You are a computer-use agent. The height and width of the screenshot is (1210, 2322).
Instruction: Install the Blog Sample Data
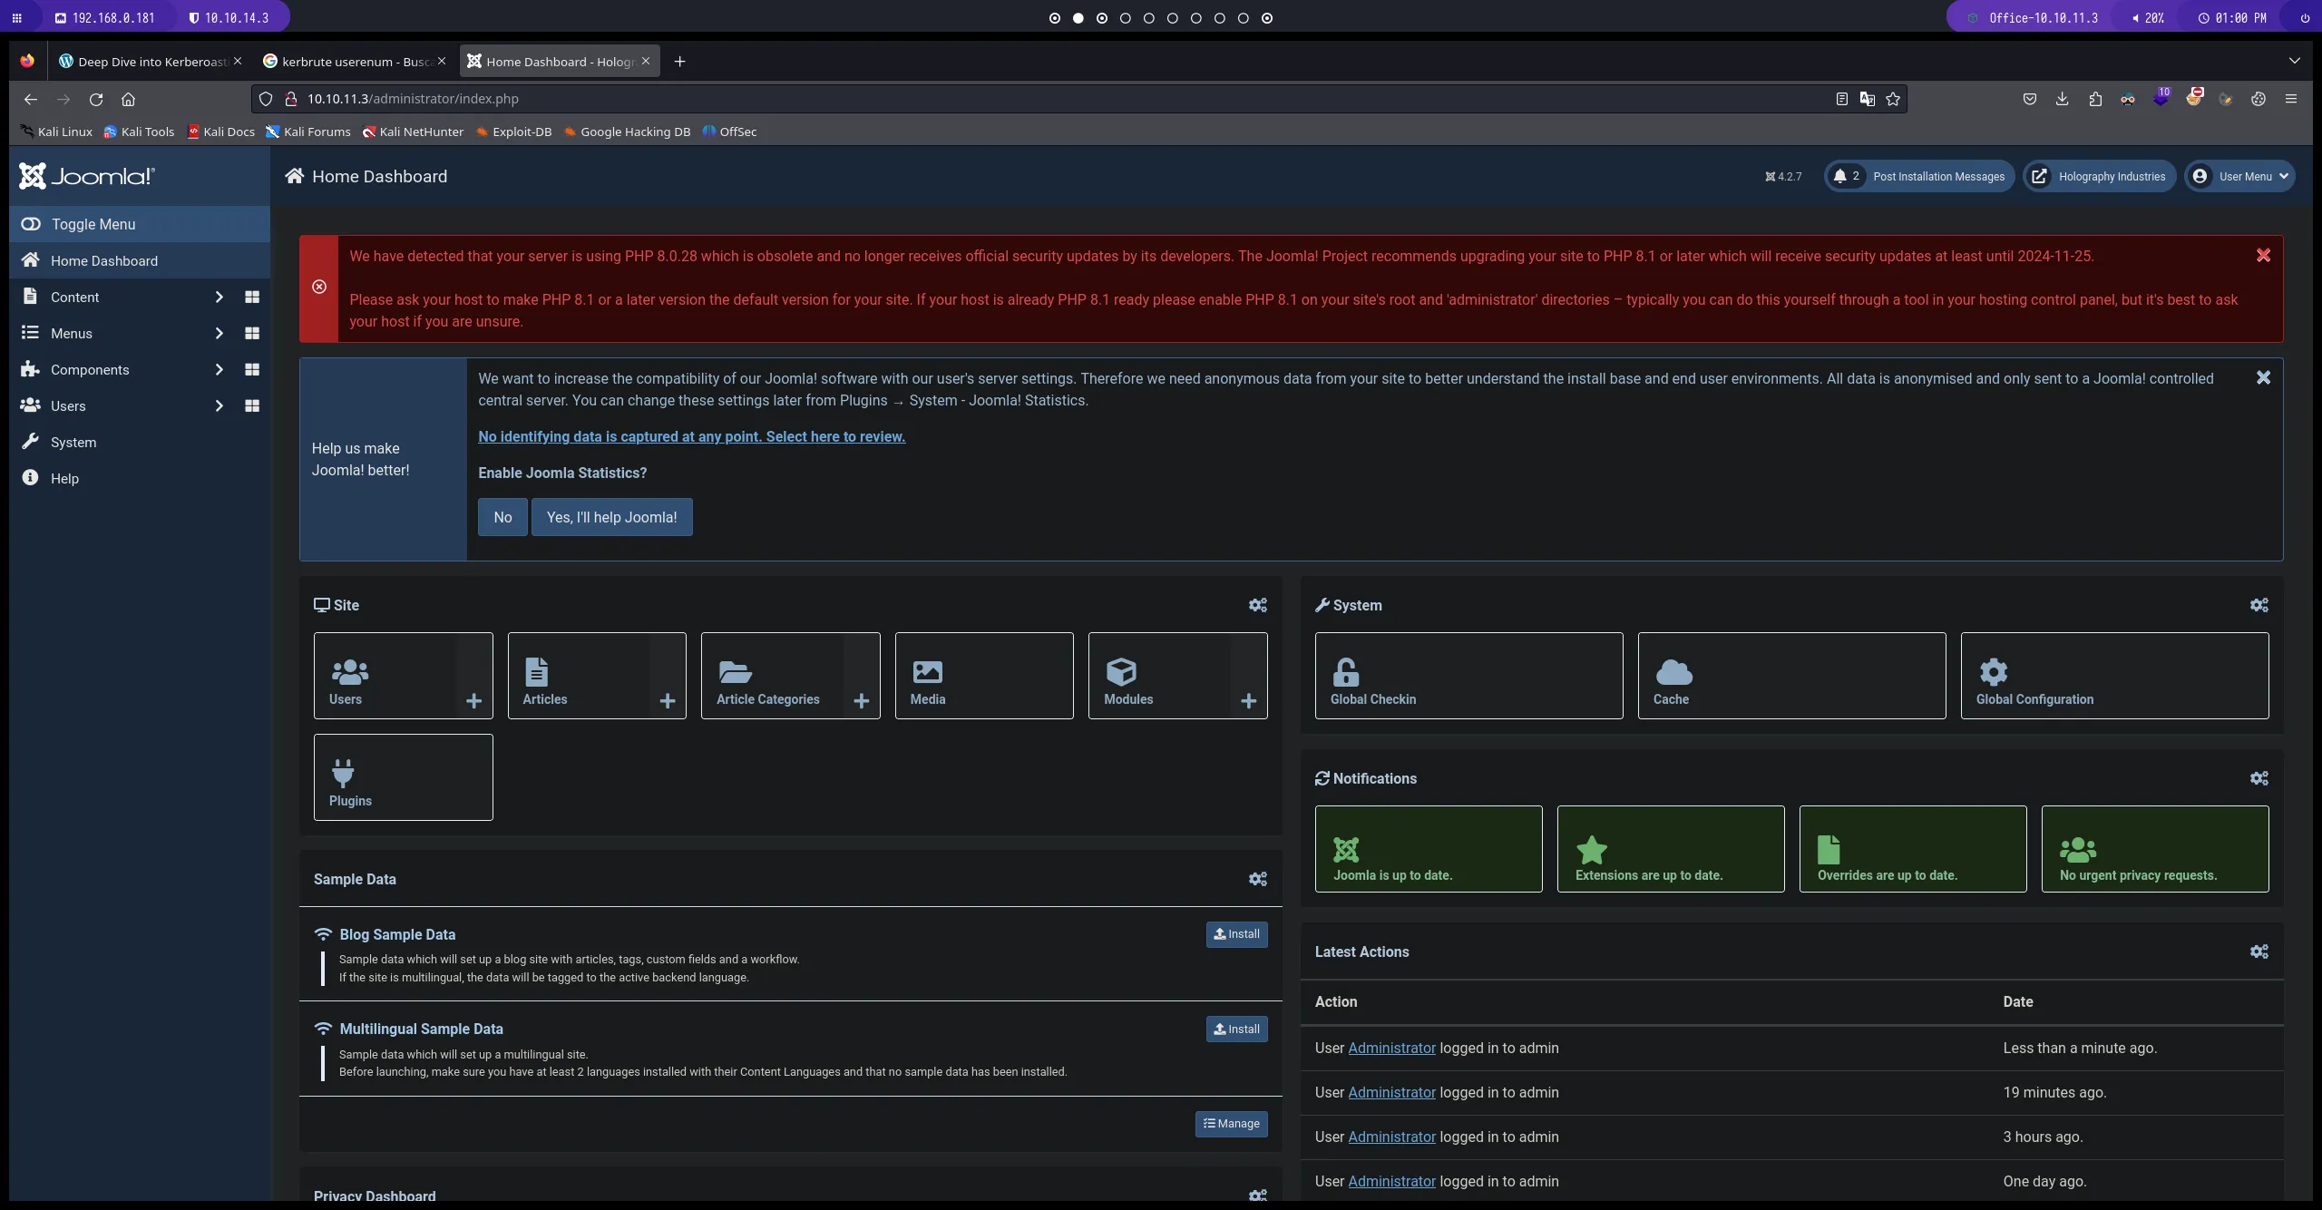coord(1236,934)
